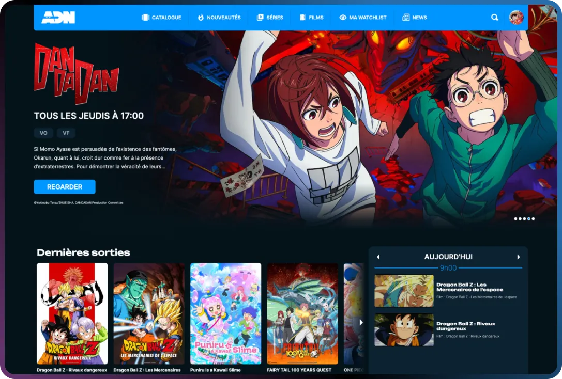Screen dimensions: 562x379
Task: Select the third carousel dot
Action: point(524,218)
